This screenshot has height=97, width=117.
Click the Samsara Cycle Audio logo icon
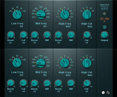coord(104,13)
